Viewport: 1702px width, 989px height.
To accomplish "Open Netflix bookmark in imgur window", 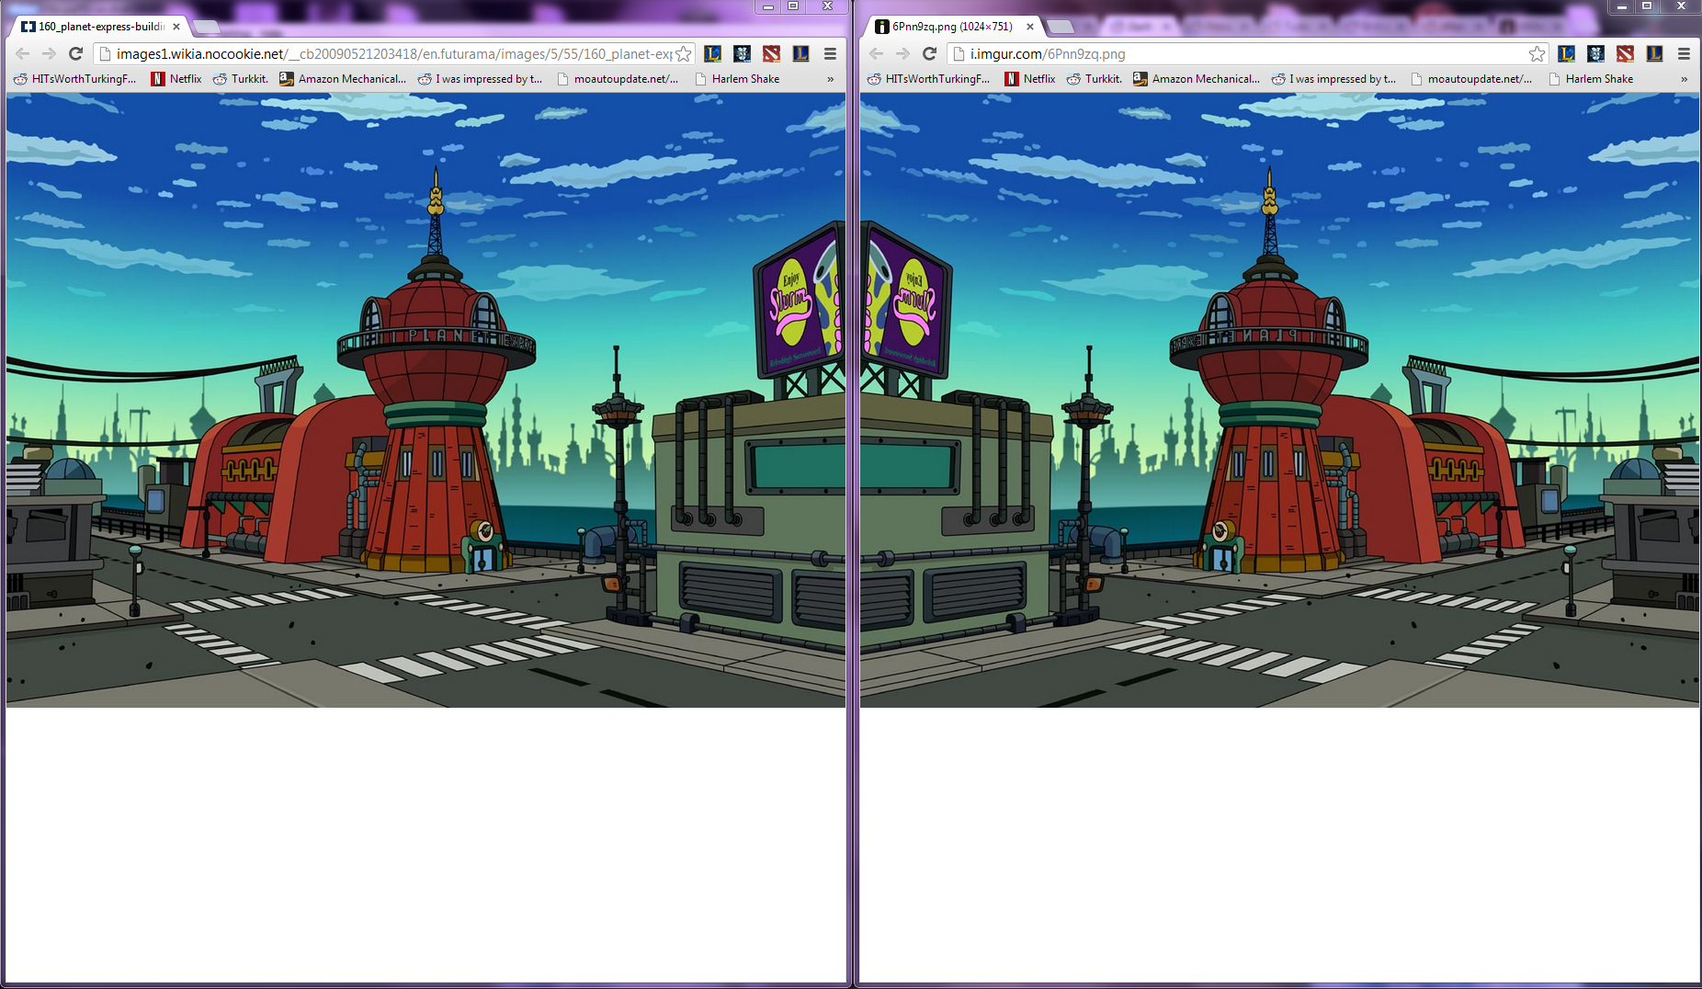I will [1030, 79].
